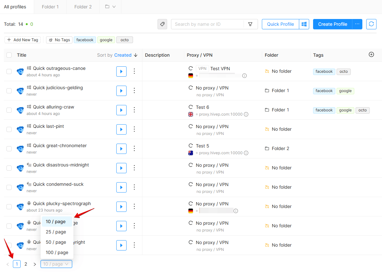Screen dimensions: 382x274
Task: Click the Windows icon beside Quick Profile
Action: (304, 24)
